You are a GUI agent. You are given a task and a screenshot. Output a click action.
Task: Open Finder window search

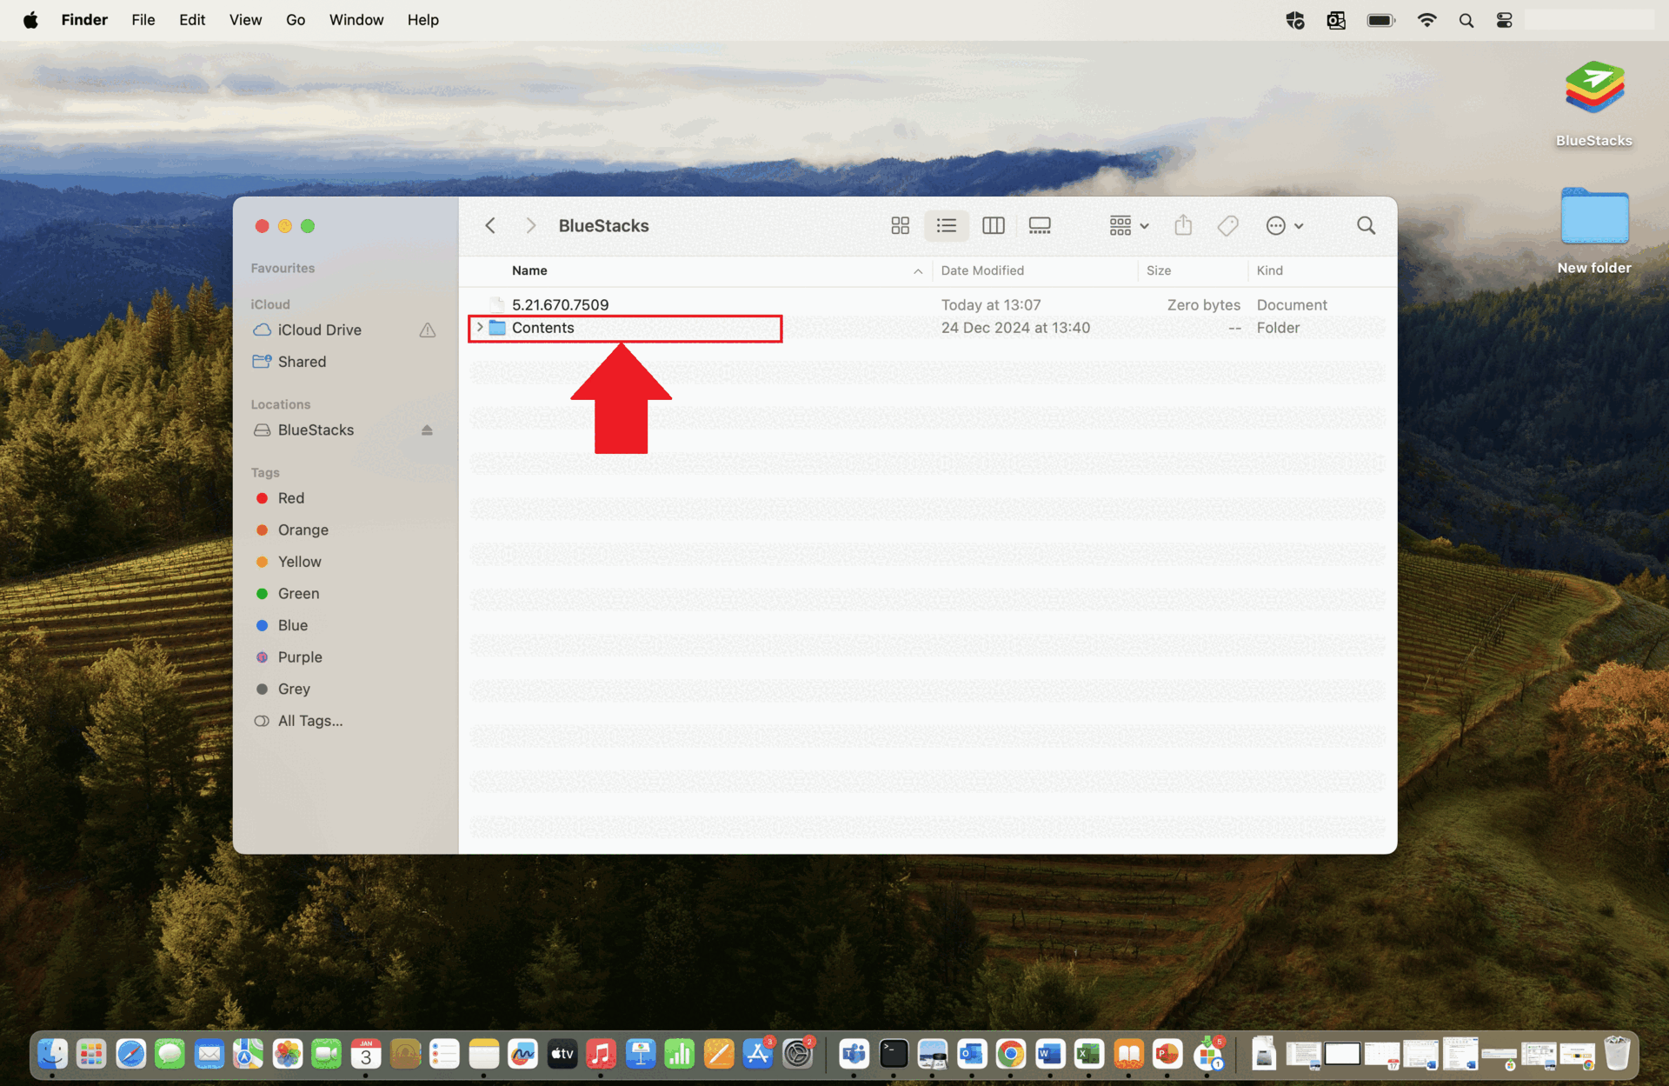[1366, 226]
